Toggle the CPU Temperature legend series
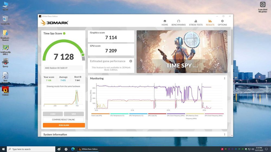Screen dimensions: 271x152 (x=119, y=115)
